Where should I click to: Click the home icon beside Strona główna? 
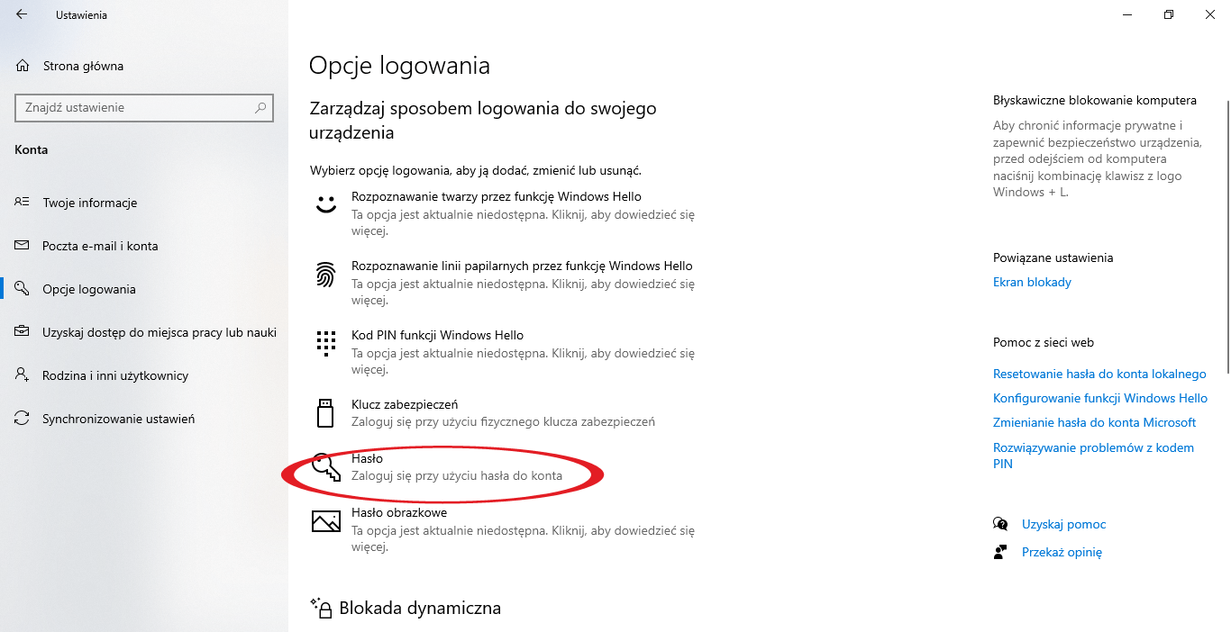[x=23, y=66]
